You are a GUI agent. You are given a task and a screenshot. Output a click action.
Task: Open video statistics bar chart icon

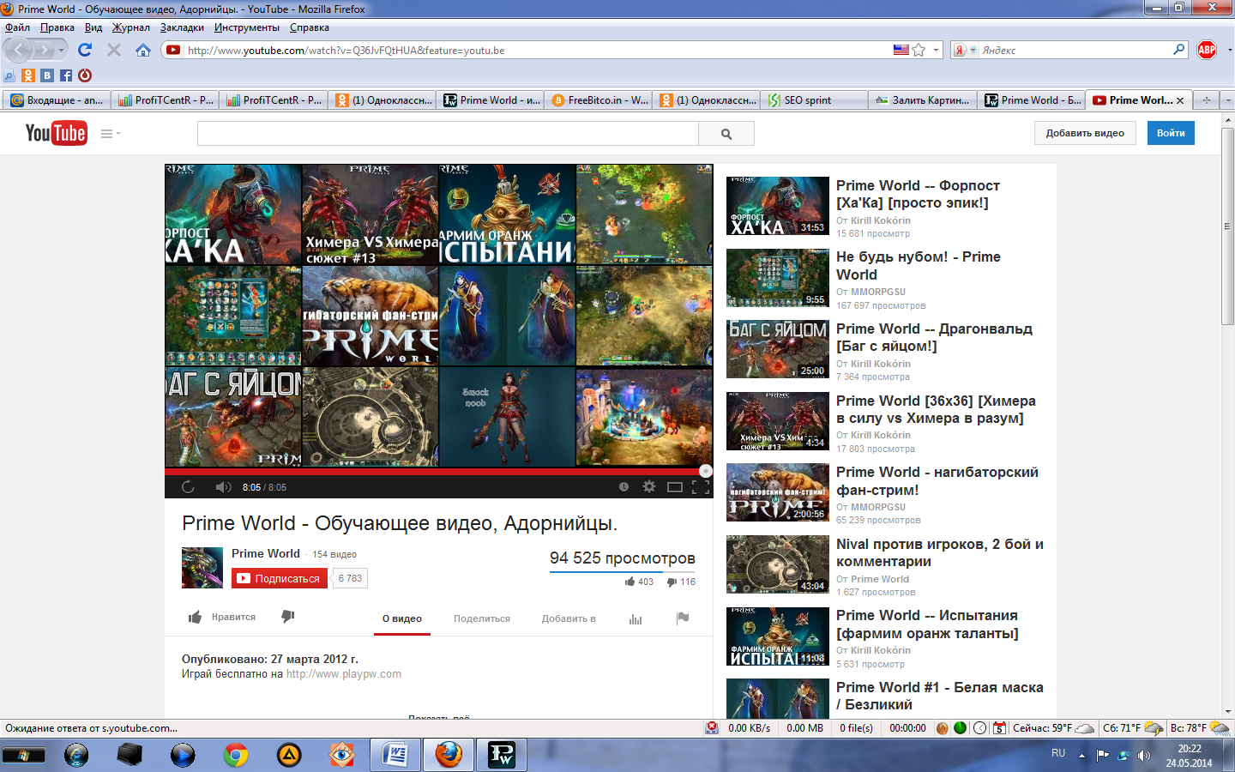[636, 618]
